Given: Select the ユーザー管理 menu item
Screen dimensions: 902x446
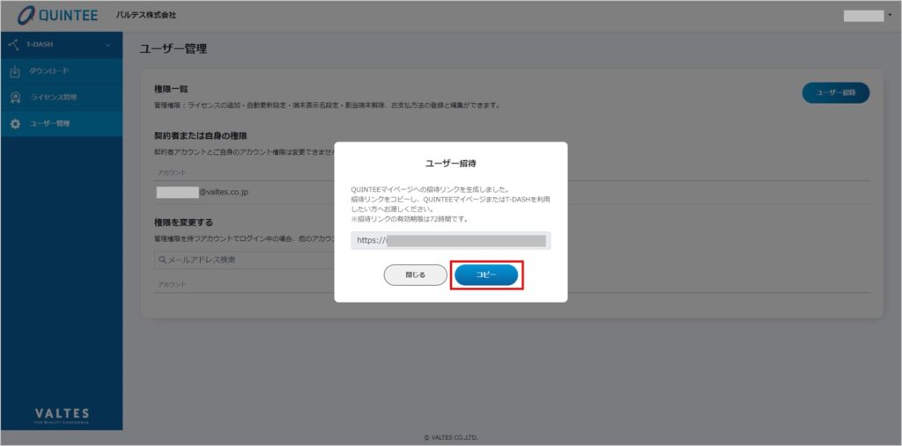Looking at the screenshot, I should (51, 123).
